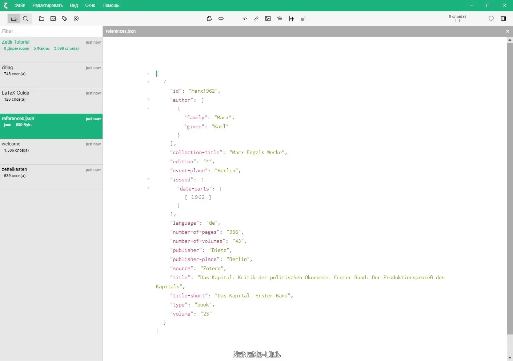Click the "language" key
The height and width of the screenshot is (361, 513).
(185, 223)
